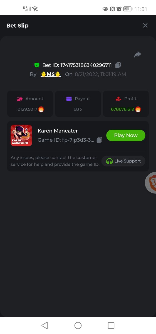The image size is (156, 334).
Task: Tap the Android back navigation button
Action: coord(44,325)
